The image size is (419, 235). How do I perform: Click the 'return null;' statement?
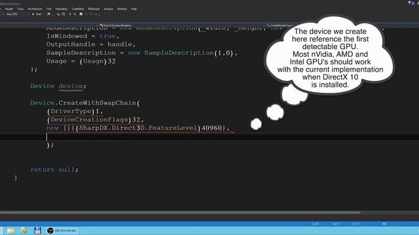(54, 170)
